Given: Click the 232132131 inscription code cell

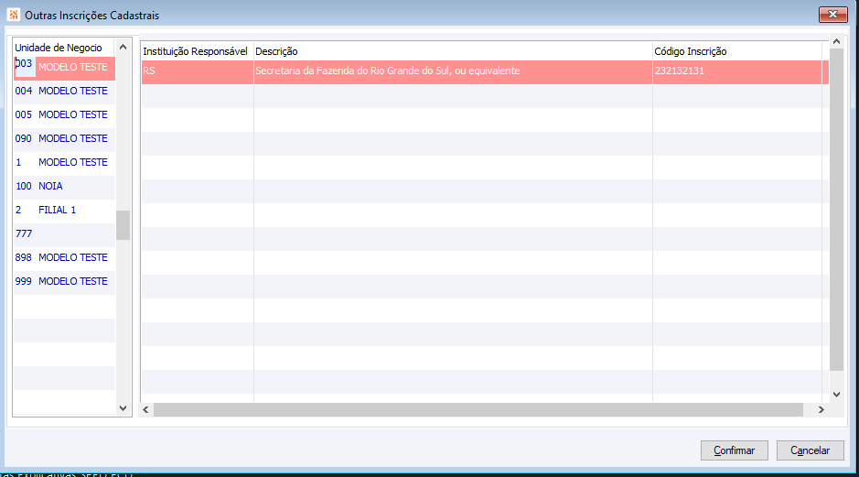Looking at the screenshot, I should [x=737, y=71].
